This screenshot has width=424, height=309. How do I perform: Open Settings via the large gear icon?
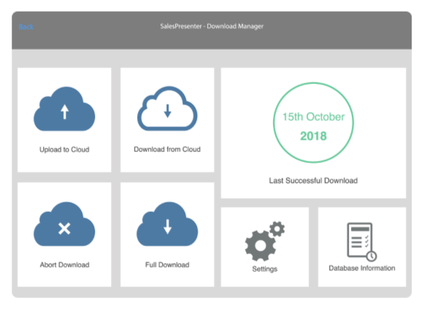click(x=261, y=245)
